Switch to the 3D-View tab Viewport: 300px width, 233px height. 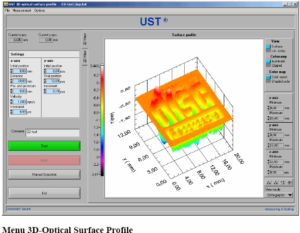(85, 39)
